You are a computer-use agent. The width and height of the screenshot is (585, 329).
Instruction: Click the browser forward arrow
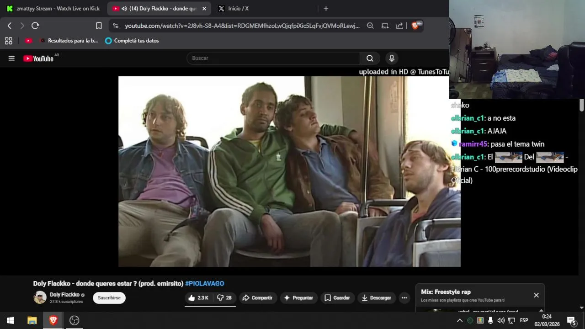22,26
